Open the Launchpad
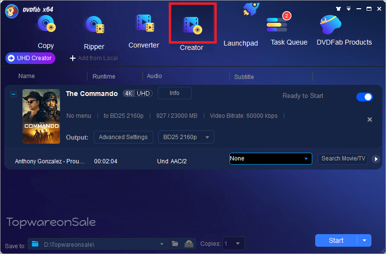This screenshot has height=254, width=386. click(x=241, y=43)
